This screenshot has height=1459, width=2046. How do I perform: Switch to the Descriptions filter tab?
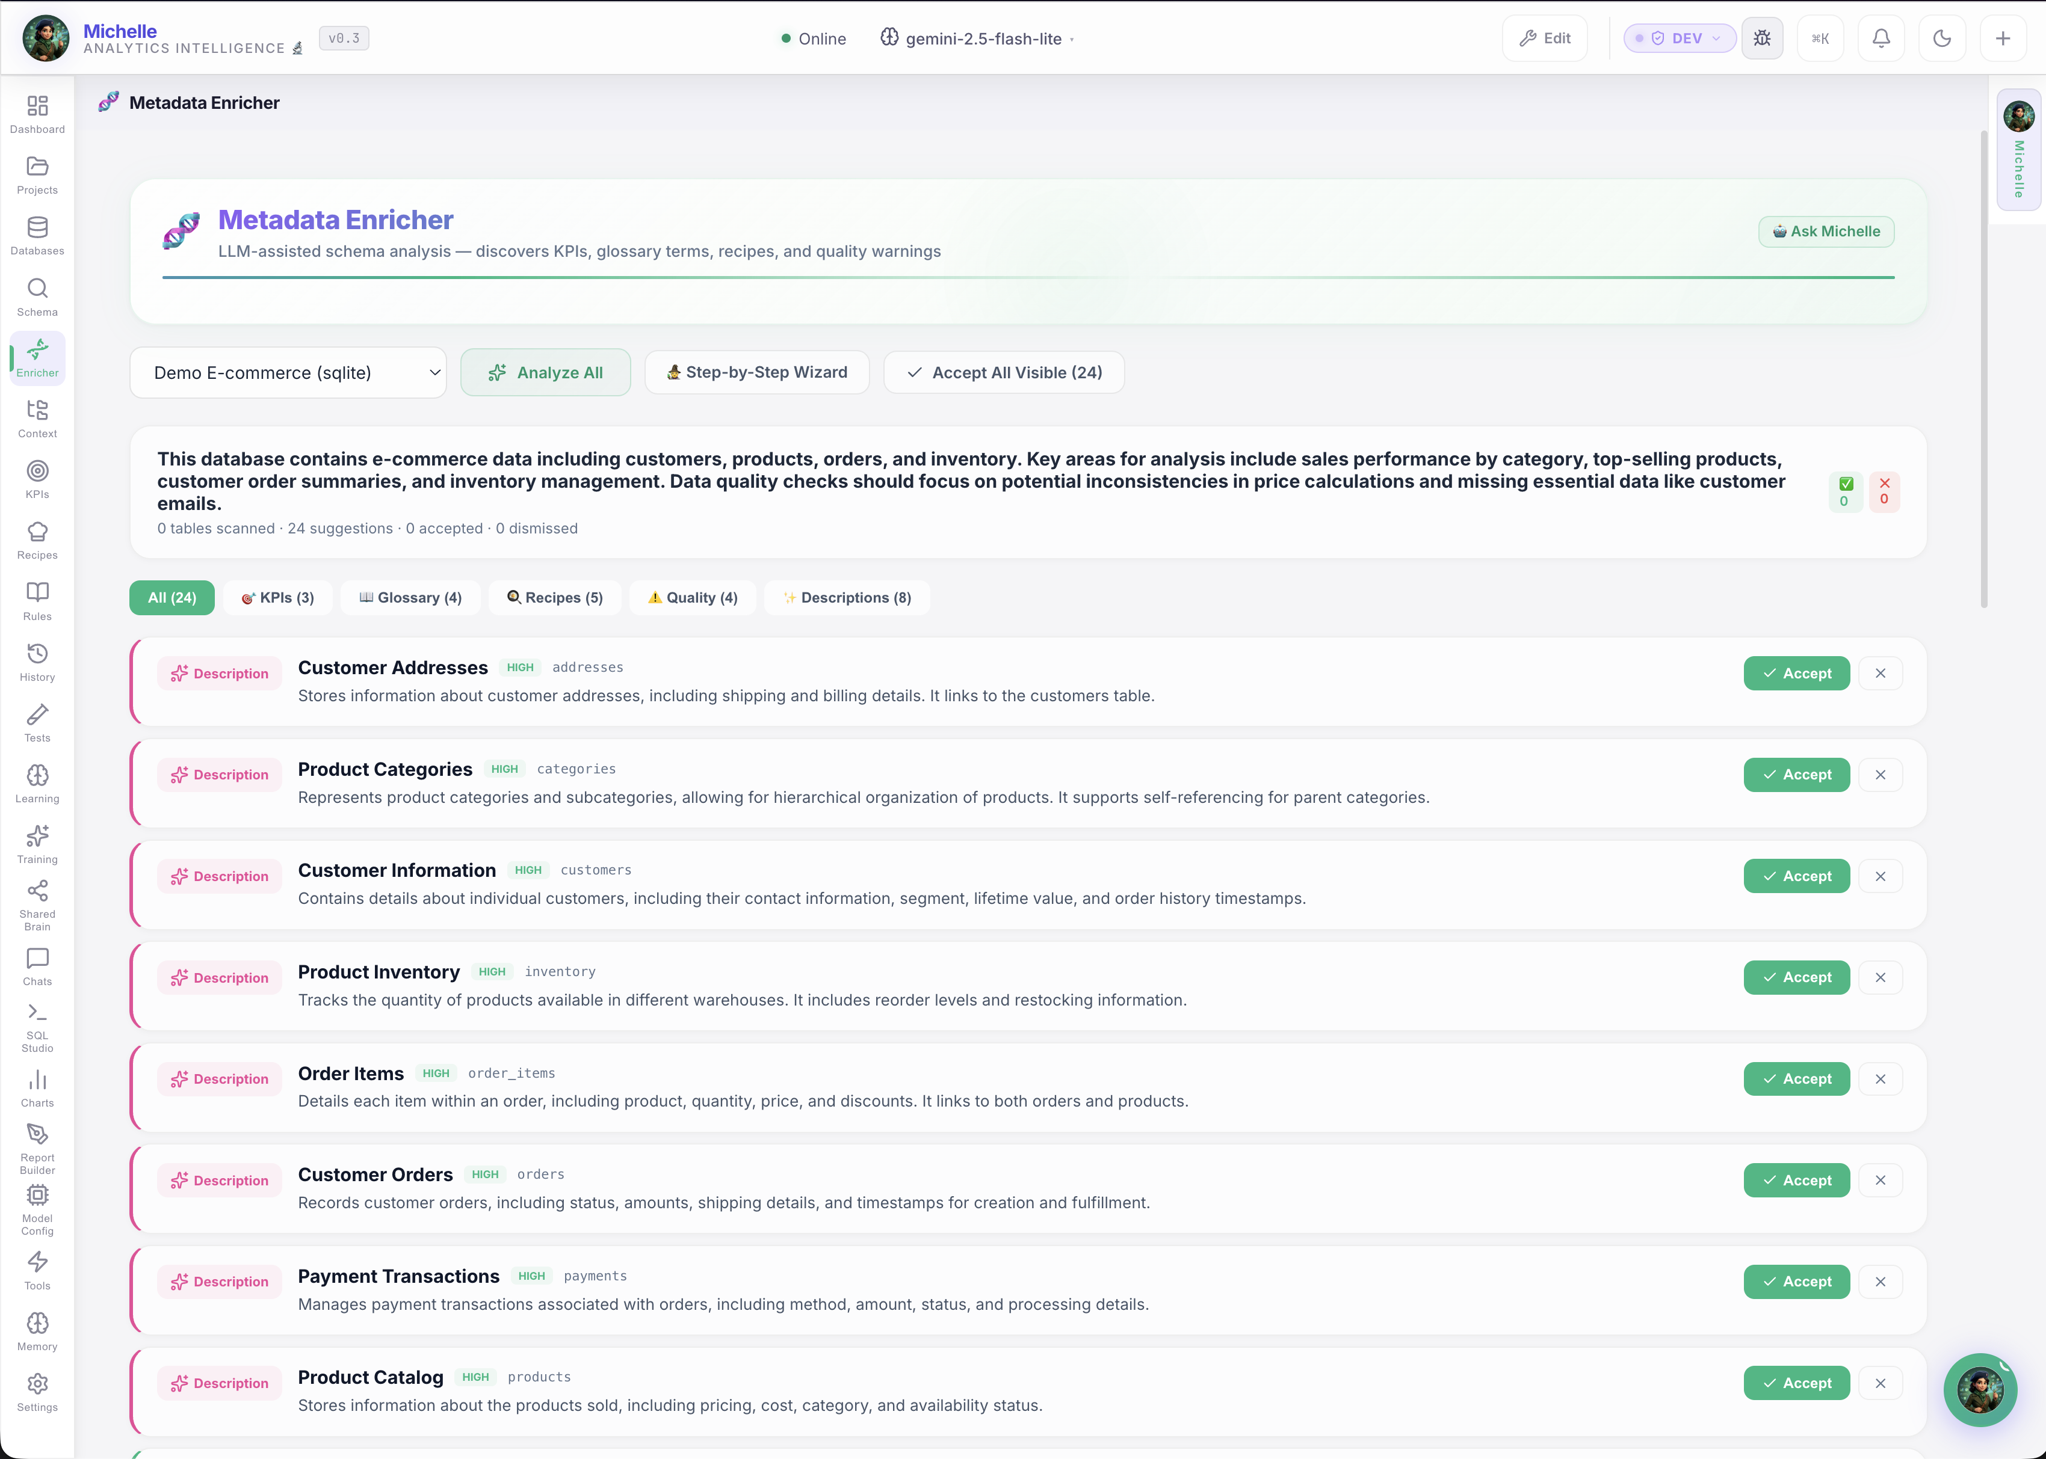point(846,597)
